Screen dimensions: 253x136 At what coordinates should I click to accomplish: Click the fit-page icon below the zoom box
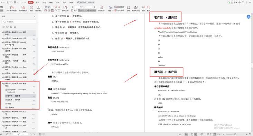[x=49, y=10]
